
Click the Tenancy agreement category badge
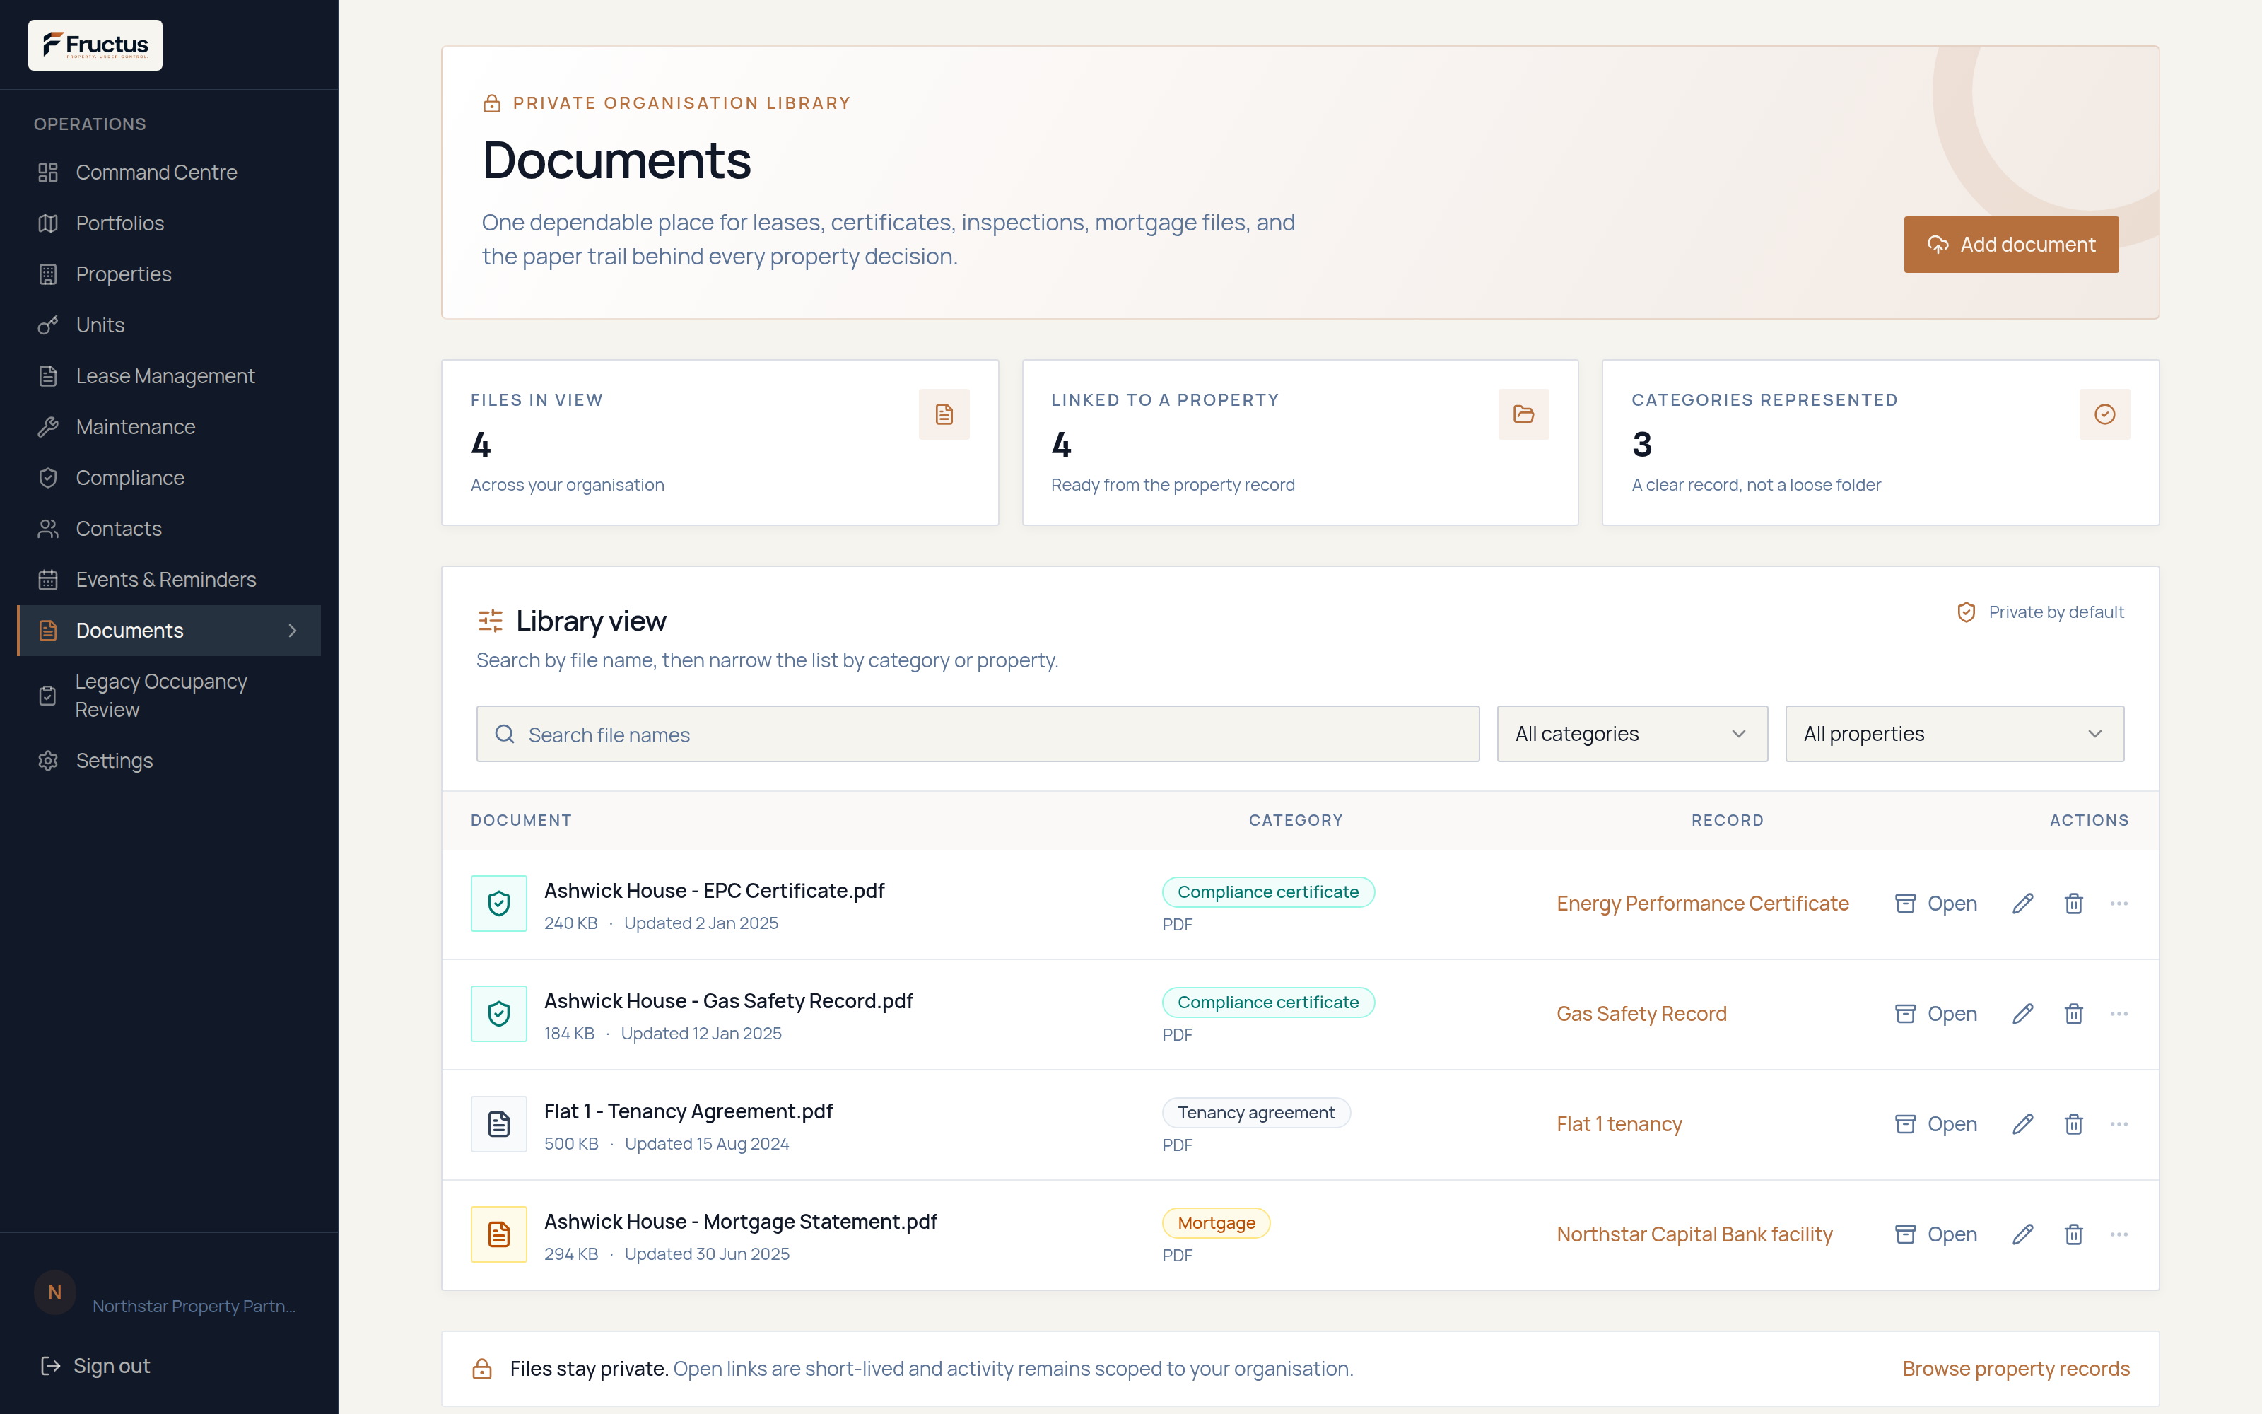[1256, 1112]
